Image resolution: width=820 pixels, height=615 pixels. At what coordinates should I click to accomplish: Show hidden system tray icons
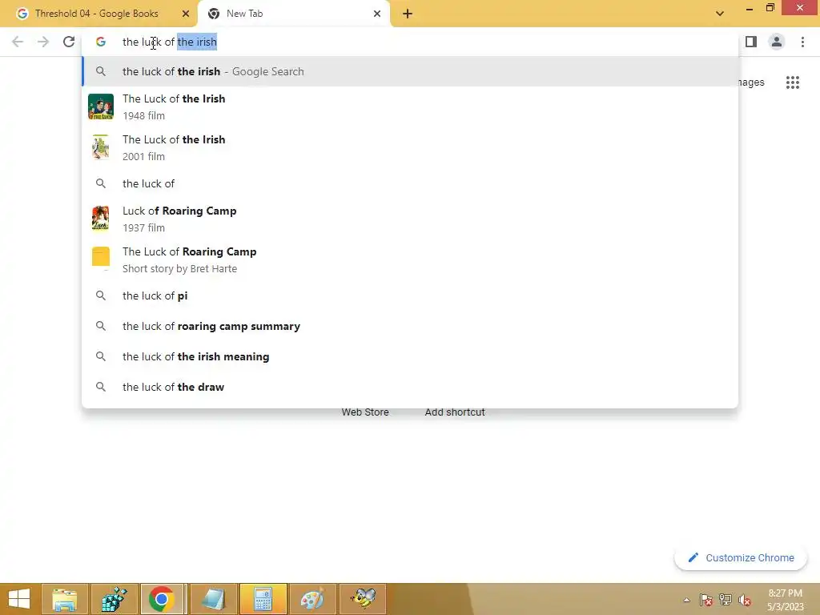pos(686,600)
